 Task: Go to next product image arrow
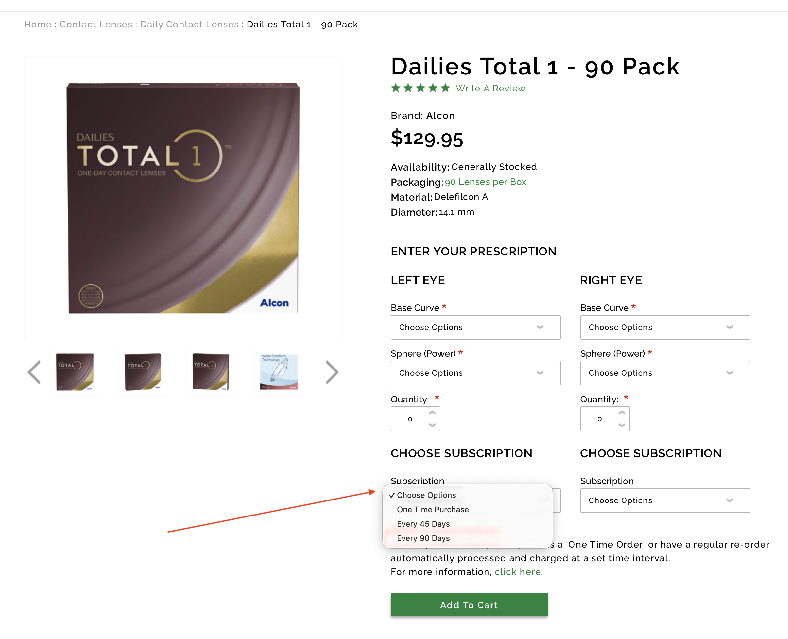332,372
